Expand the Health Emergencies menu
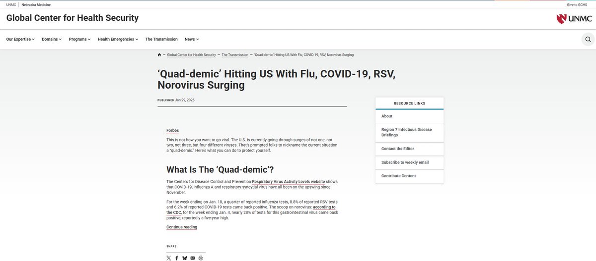Image resolution: width=596 pixels, height=261 pixels. [118, 39]
